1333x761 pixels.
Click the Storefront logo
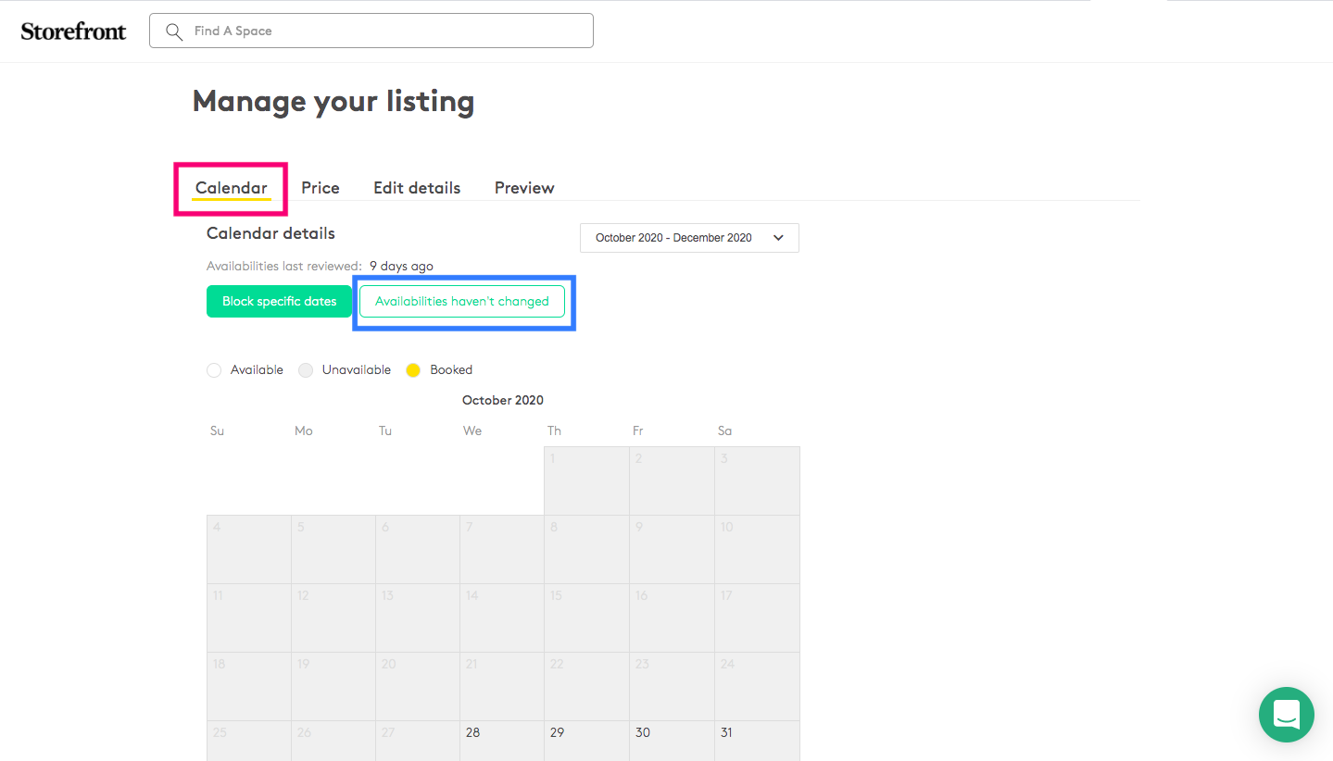click(x=73, y=31)
